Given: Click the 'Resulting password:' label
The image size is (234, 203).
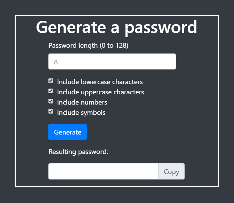Looking at the screenshot, I should (78, 152).
